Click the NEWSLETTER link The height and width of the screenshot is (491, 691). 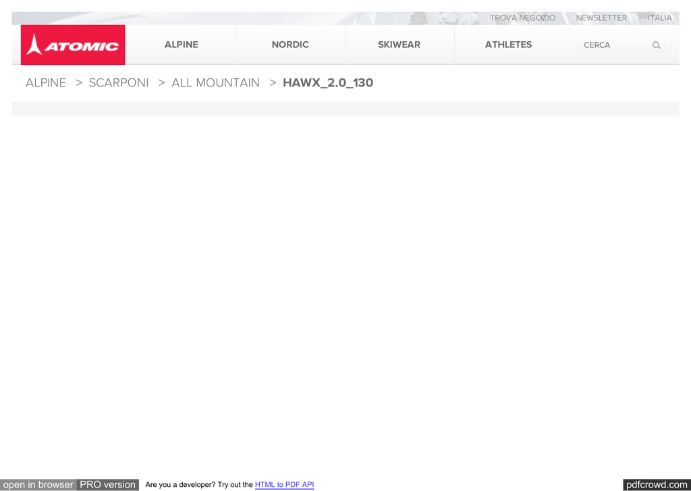click(x=601, y=18)
